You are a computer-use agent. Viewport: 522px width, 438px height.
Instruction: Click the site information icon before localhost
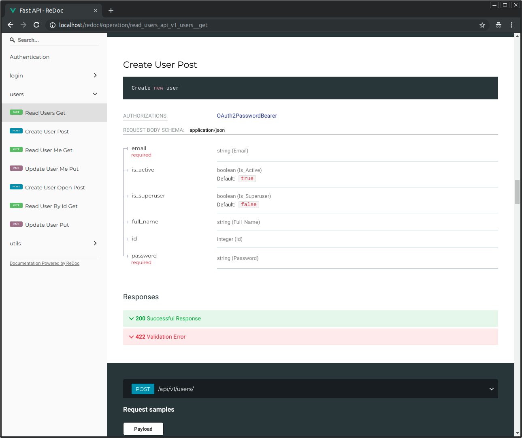52,25
